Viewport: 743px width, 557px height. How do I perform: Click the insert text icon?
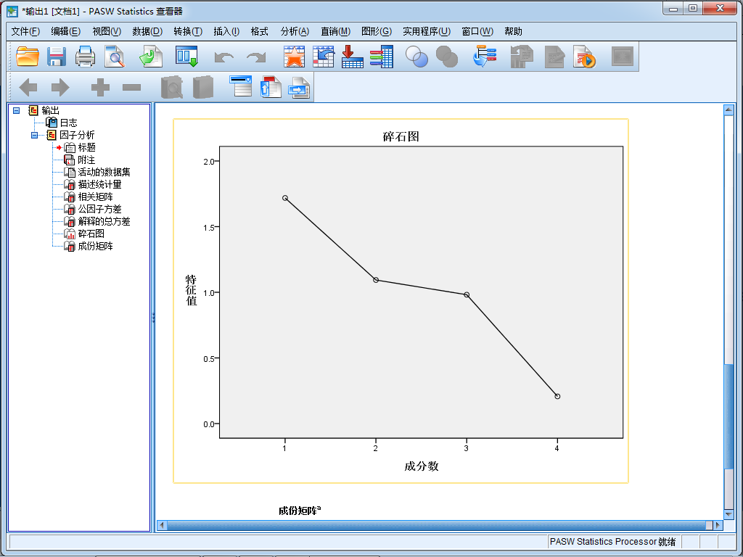click(299, 88)
